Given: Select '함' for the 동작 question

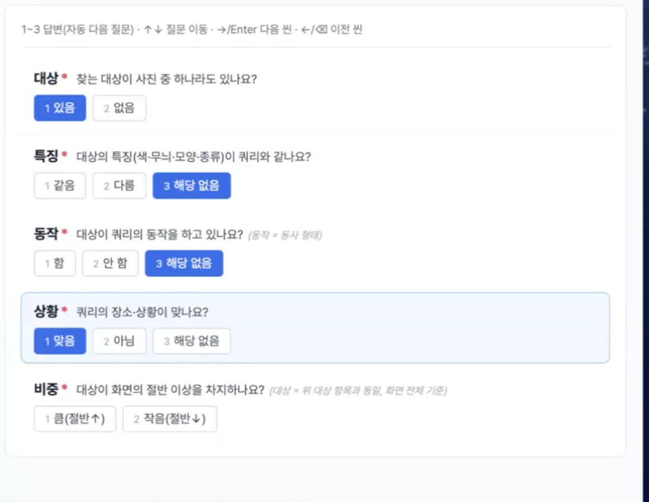Looking at the screenshot, I should (x=55, y=264).
